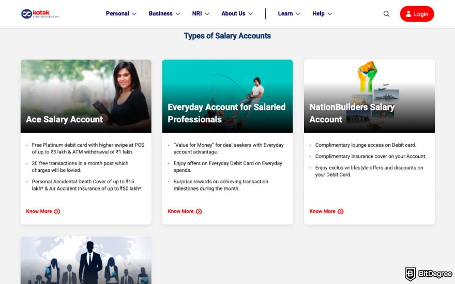Screen dimensions: 455x284
Task: Click the Complimentary Insurance cover bullet text
Action: tap(371, 156)
